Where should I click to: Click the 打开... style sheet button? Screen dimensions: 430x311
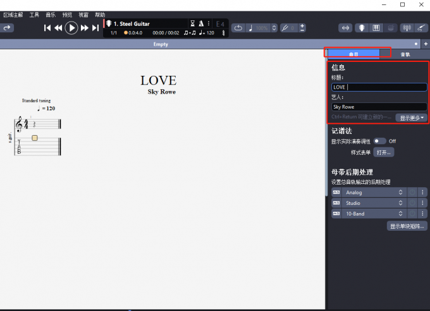(x=383, y=152)
